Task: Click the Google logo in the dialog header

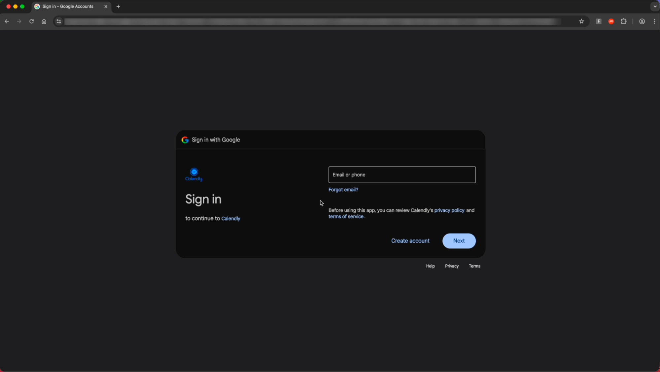Action: [185, 140]
